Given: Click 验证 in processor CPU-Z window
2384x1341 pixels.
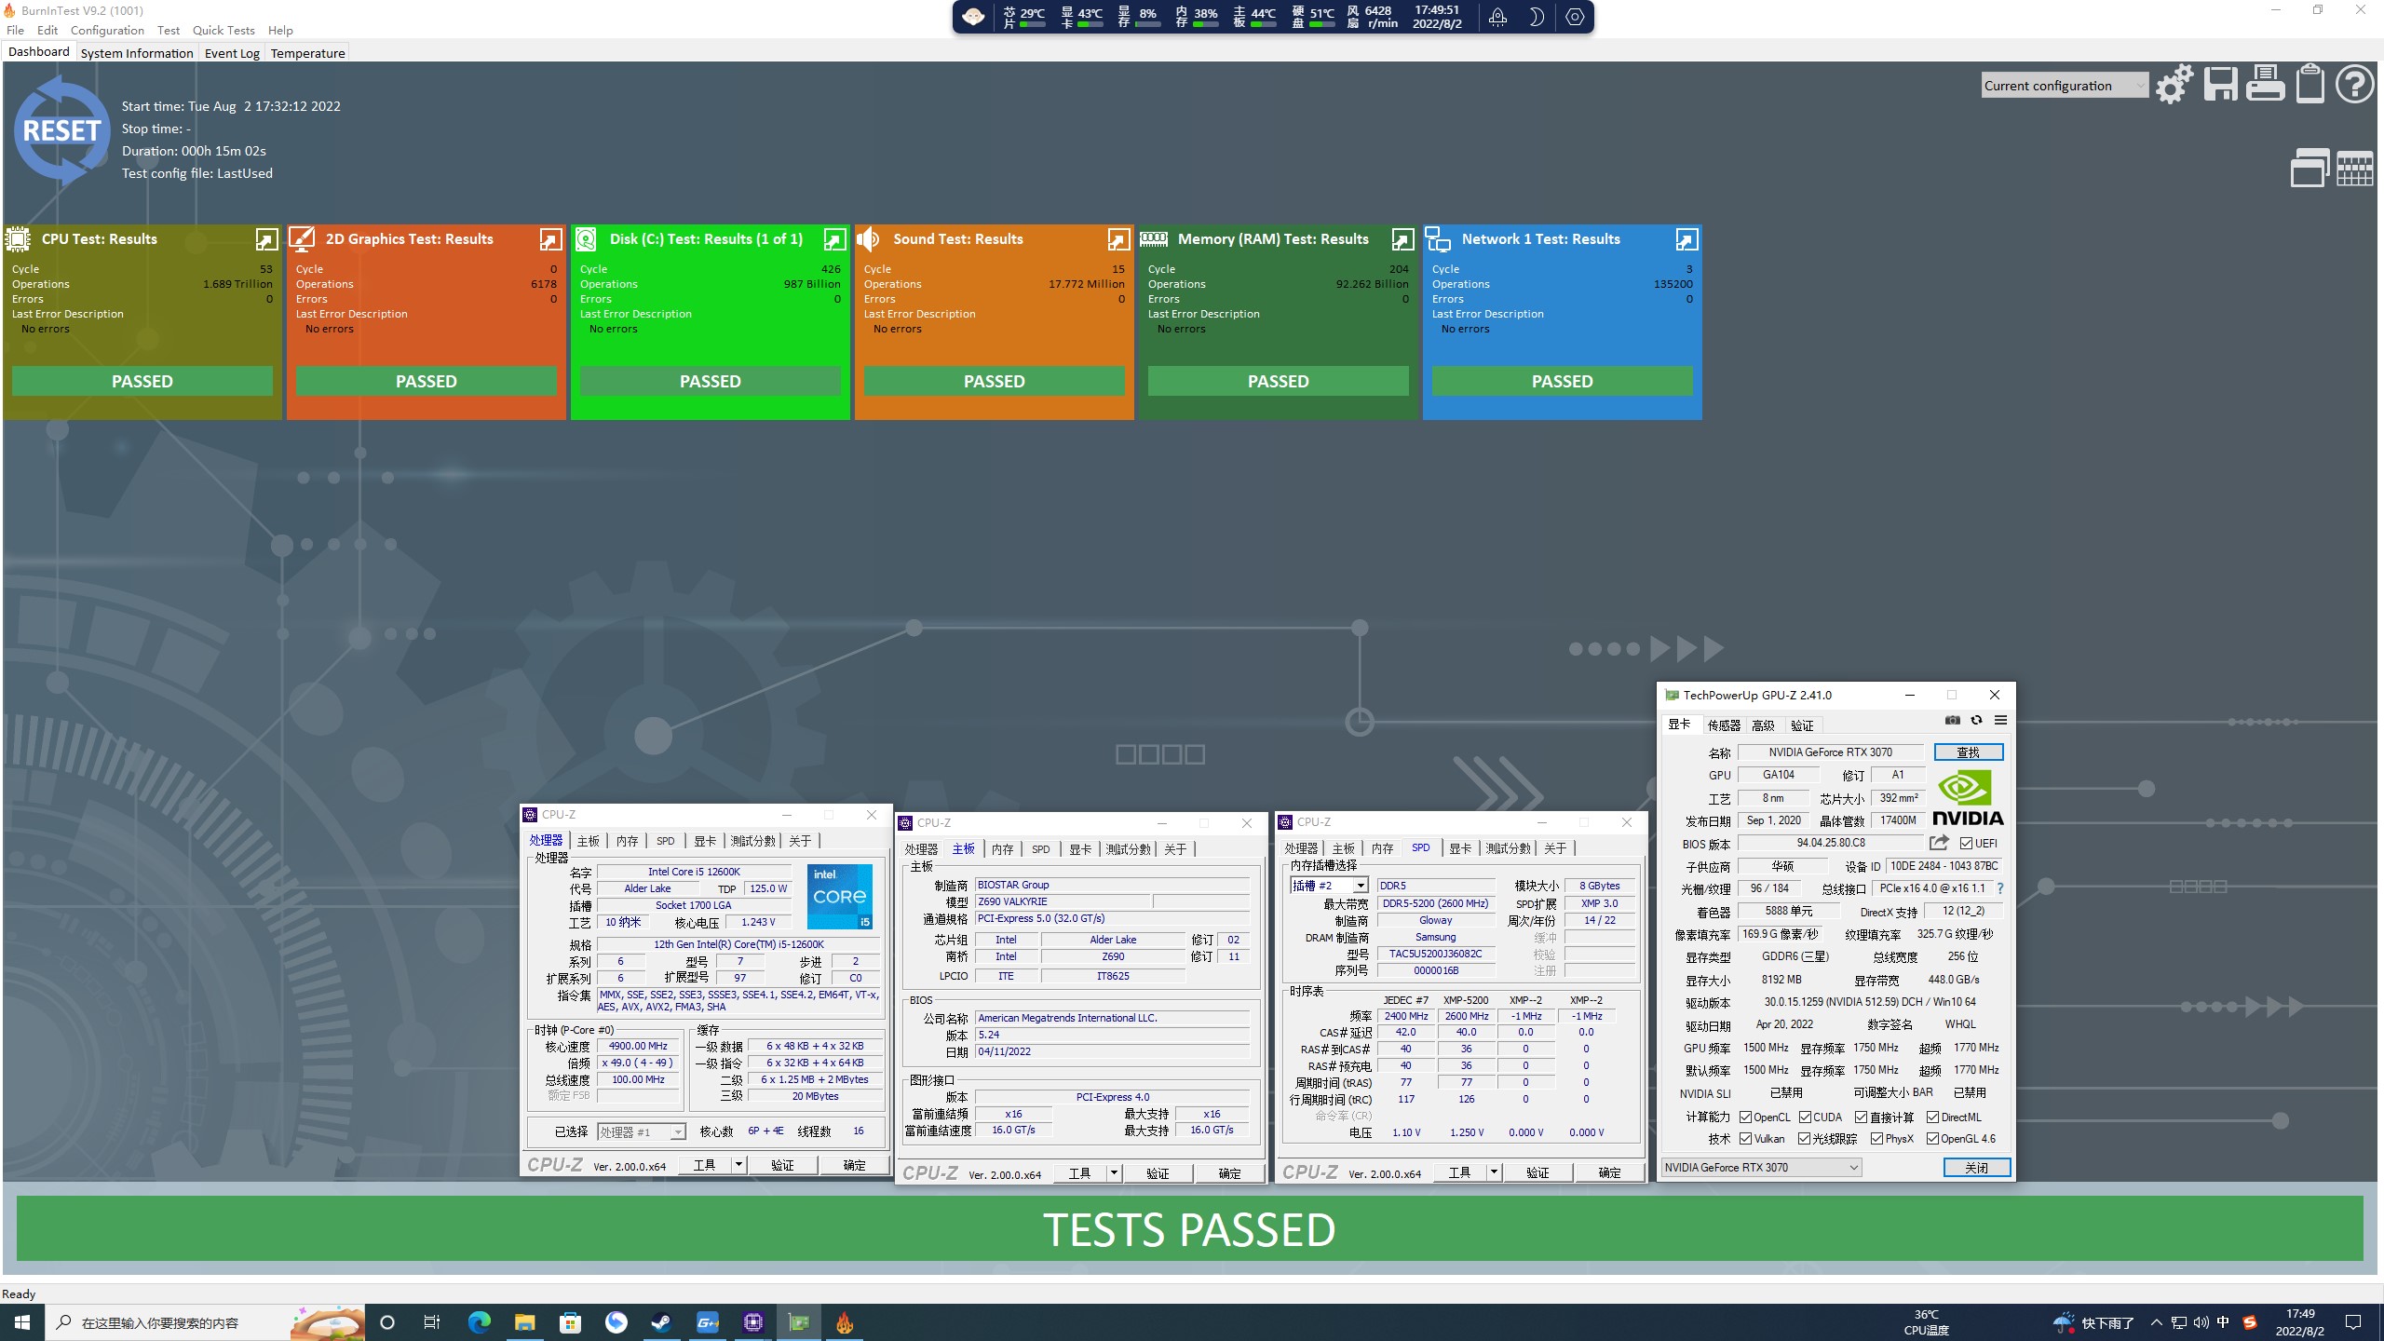Looking at the screenshot, I should (782, 1165).
